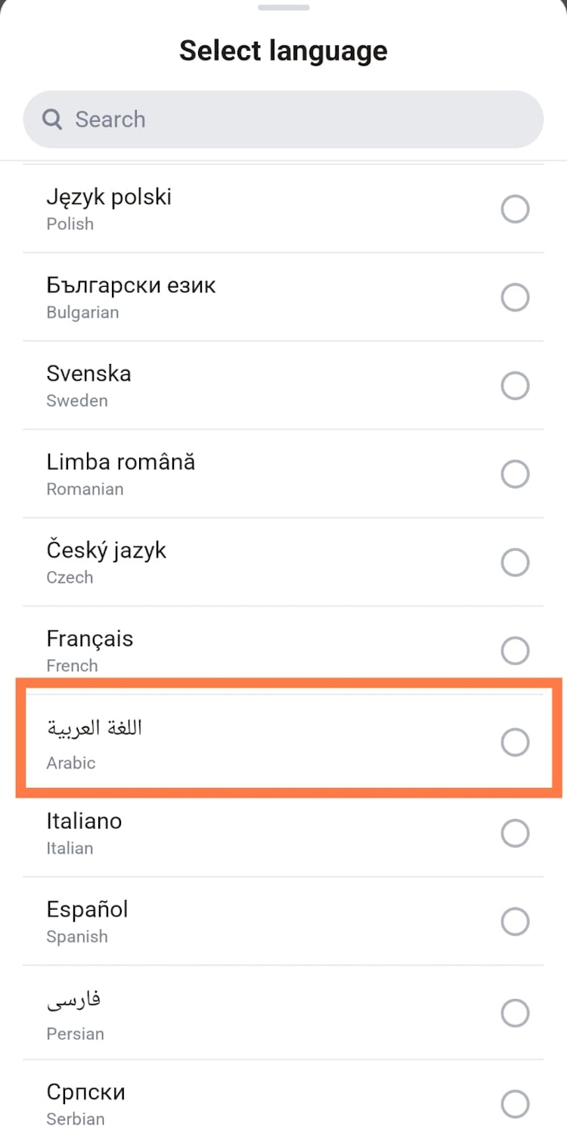Tap the drag handle above Select language
This screenshot has width=567, height=1148.
coord(283,7)
